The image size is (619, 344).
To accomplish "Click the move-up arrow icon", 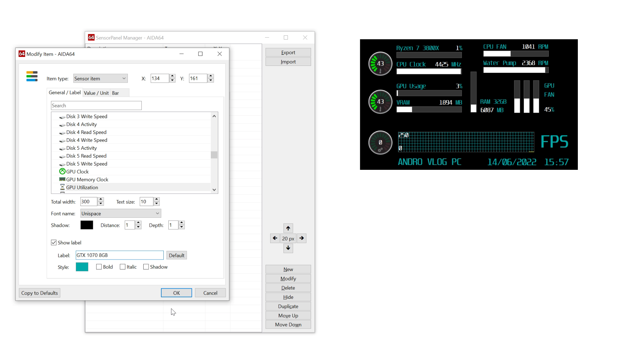I will (x=288, y=228).
